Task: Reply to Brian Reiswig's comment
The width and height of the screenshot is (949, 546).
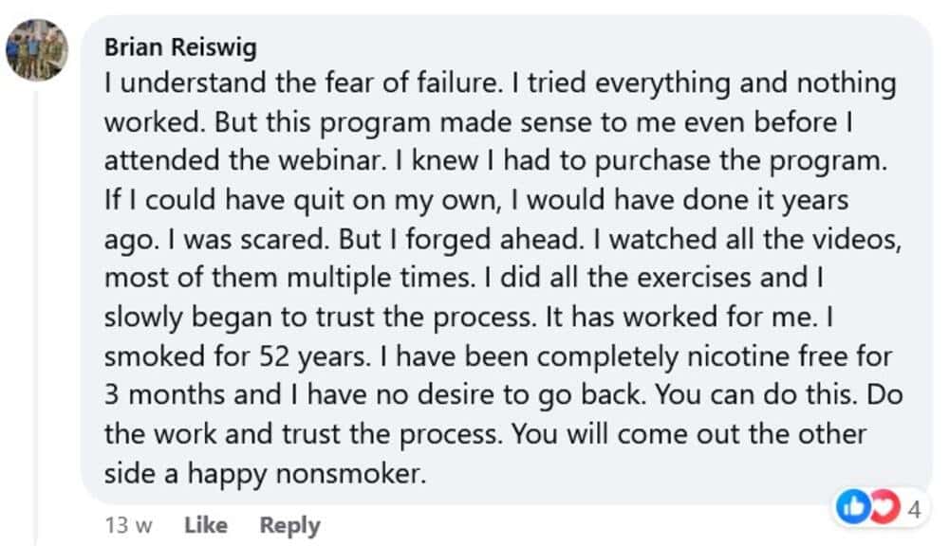Action: coord(289,524)
